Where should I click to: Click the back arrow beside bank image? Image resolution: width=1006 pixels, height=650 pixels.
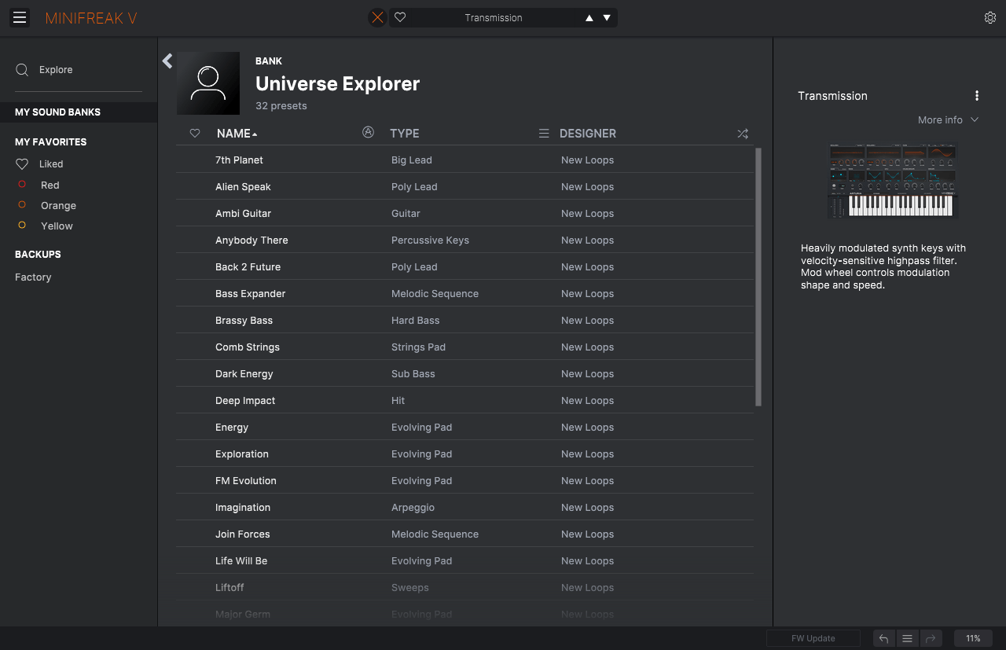[167, 61]
